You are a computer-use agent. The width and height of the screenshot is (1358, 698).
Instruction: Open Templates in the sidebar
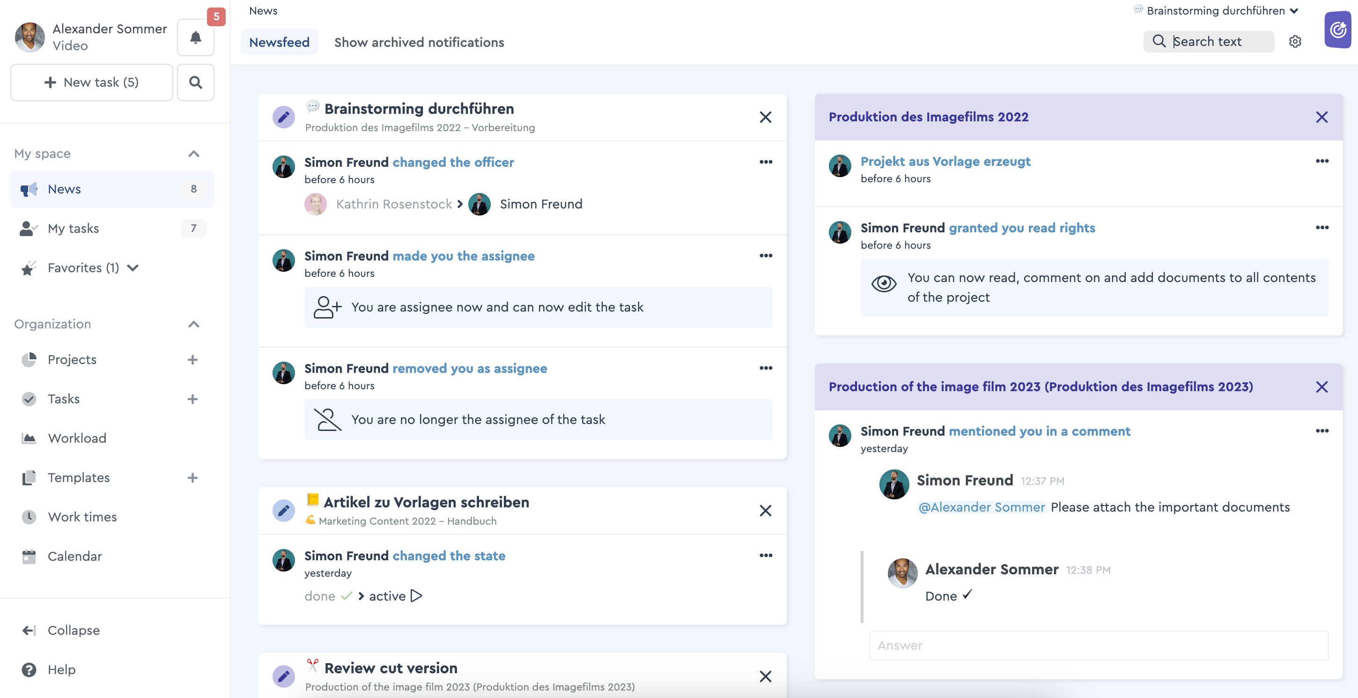coord(79,478)
